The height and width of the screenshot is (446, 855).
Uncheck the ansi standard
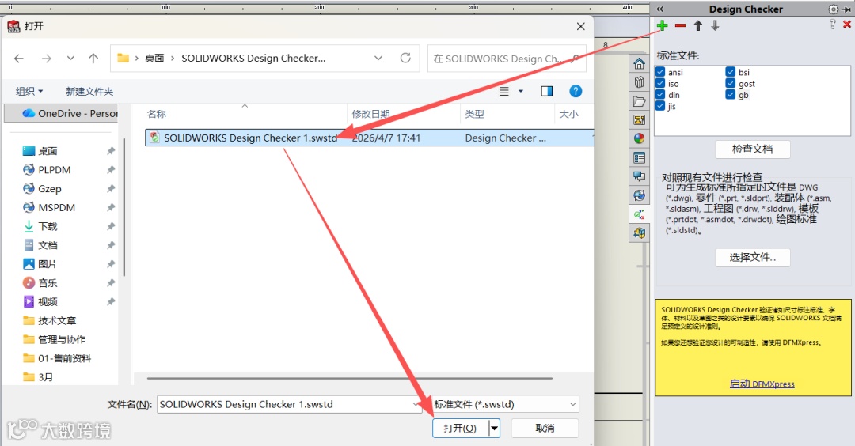(660, 72)
